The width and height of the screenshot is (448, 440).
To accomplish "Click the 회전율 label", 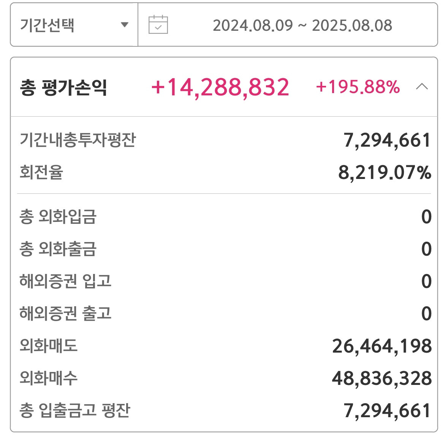I will click(x=41, y=172).
